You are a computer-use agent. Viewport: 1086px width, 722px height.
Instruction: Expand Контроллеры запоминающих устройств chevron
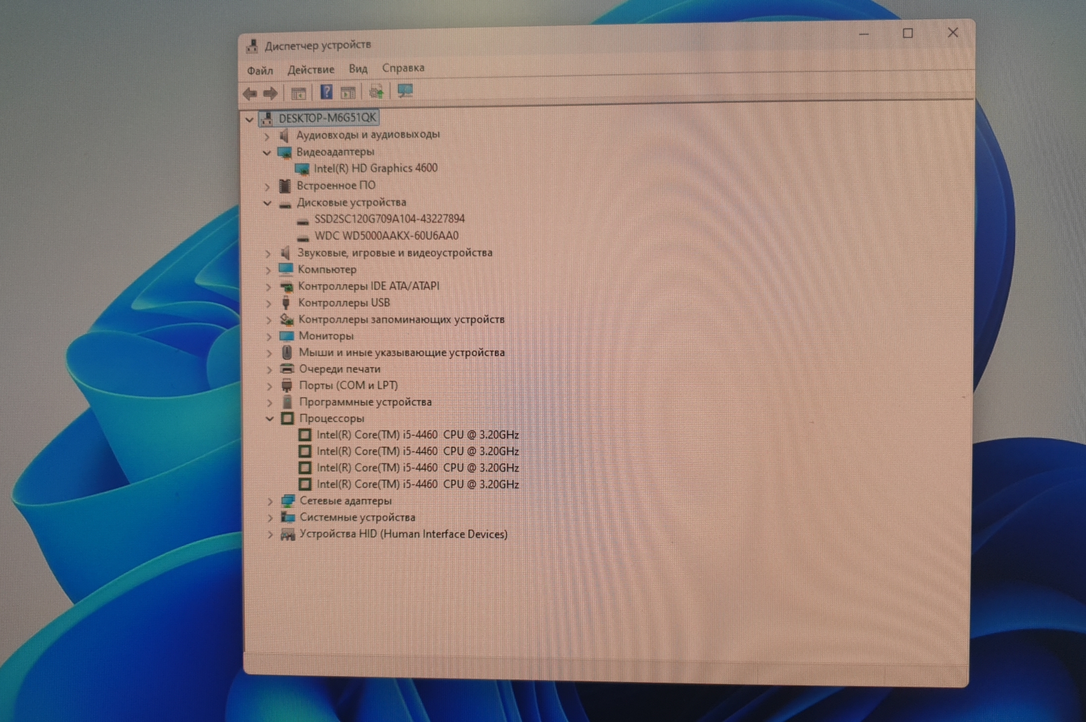(x=269, y=320)
